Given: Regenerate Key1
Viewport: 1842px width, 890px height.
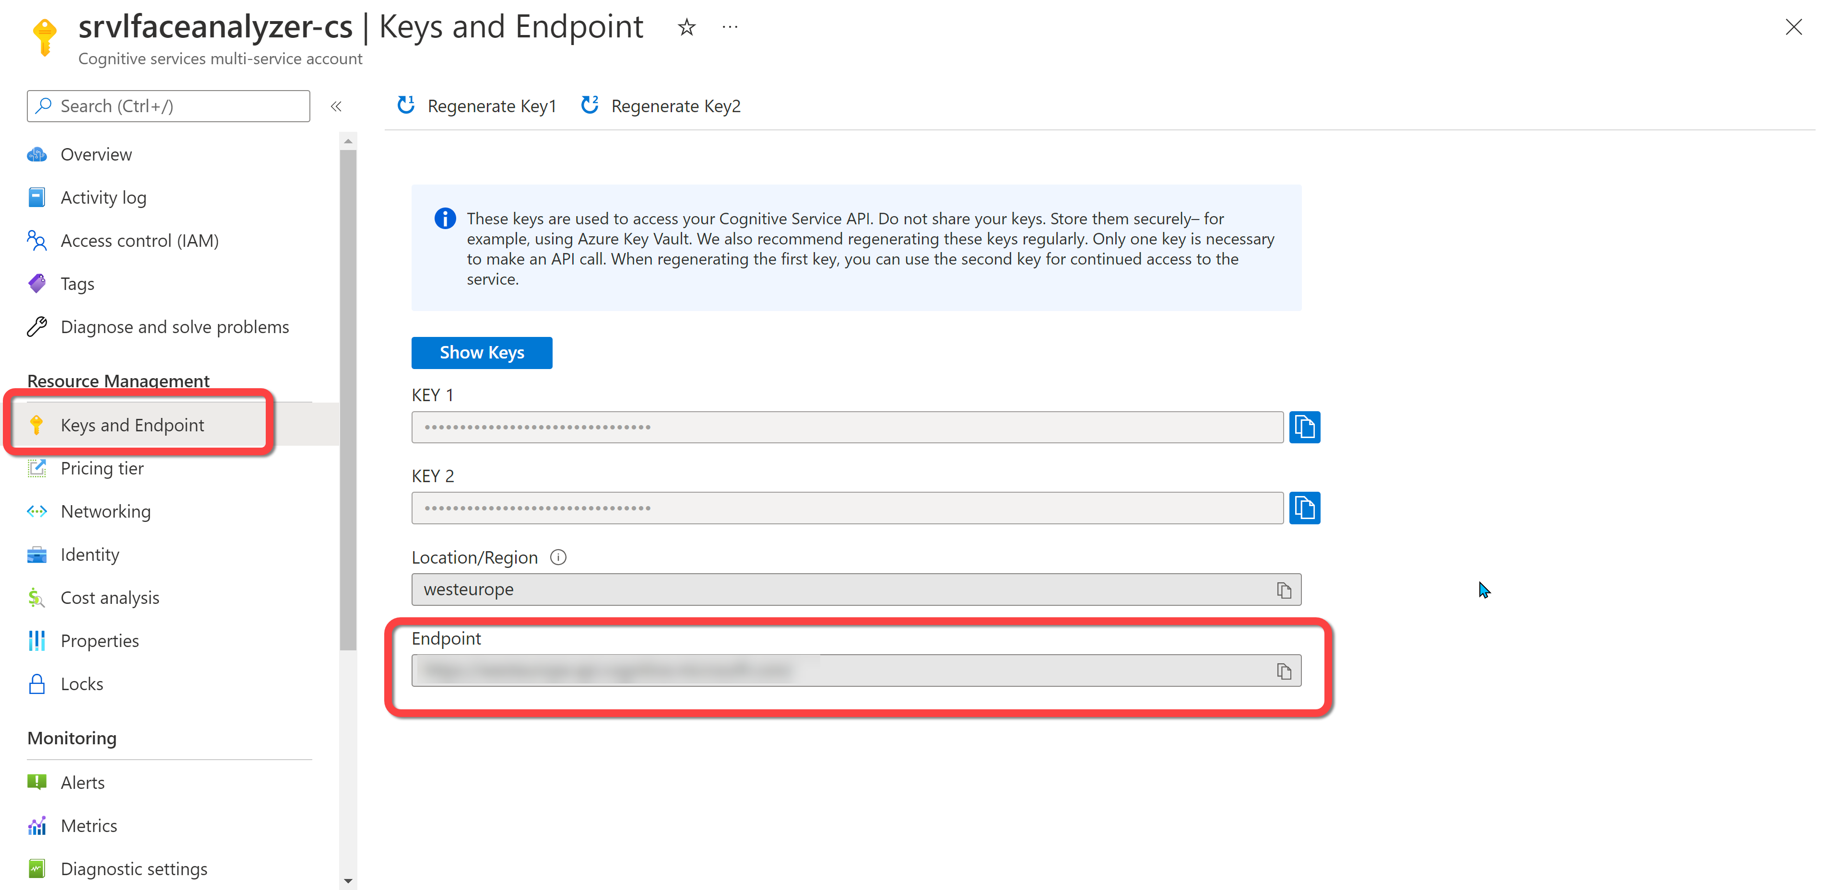Looking at the screenshot, I should 477,106.
